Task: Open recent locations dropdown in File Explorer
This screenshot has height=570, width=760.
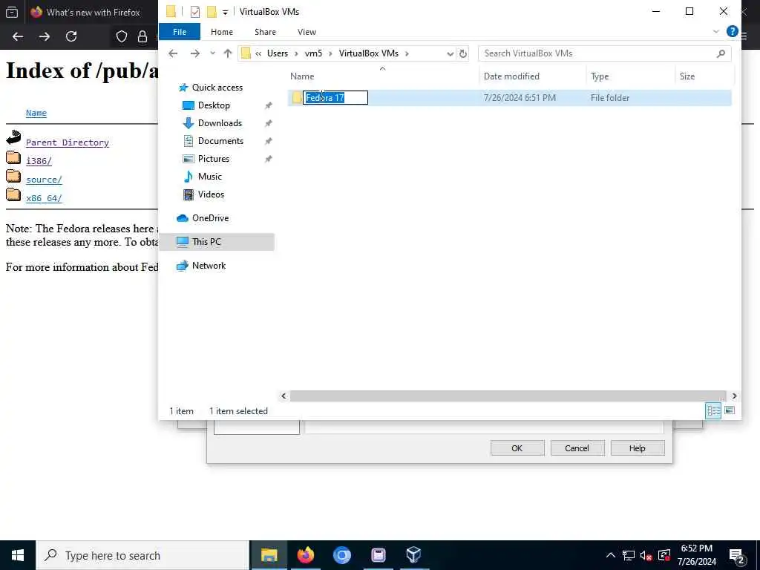Action: coord(212,53)
